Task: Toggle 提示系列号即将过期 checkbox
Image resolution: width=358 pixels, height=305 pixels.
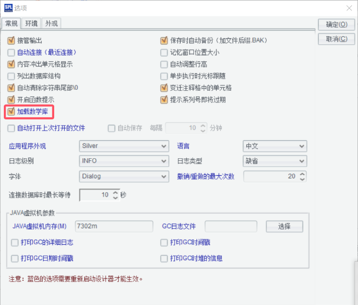Action: click(164, 100)
